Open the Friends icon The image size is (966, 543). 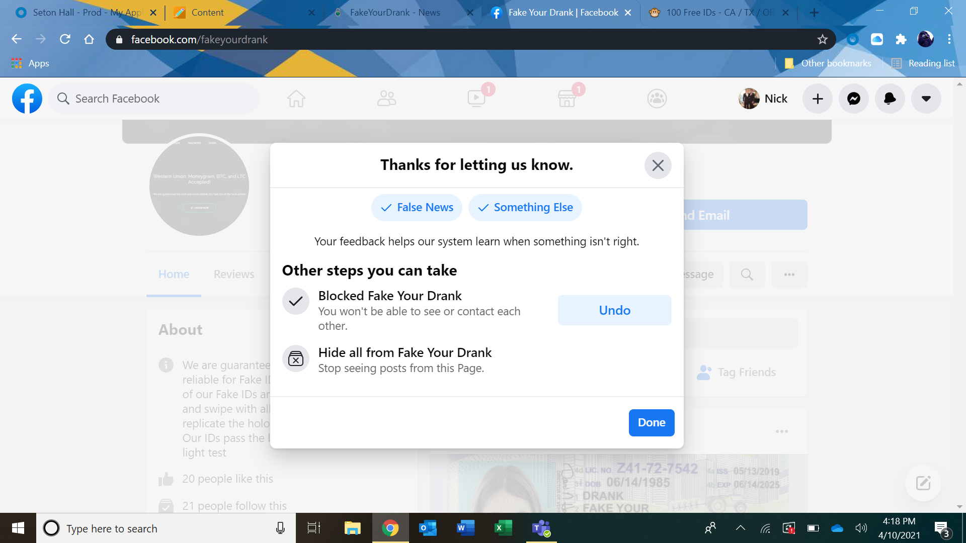pos(386,99)
